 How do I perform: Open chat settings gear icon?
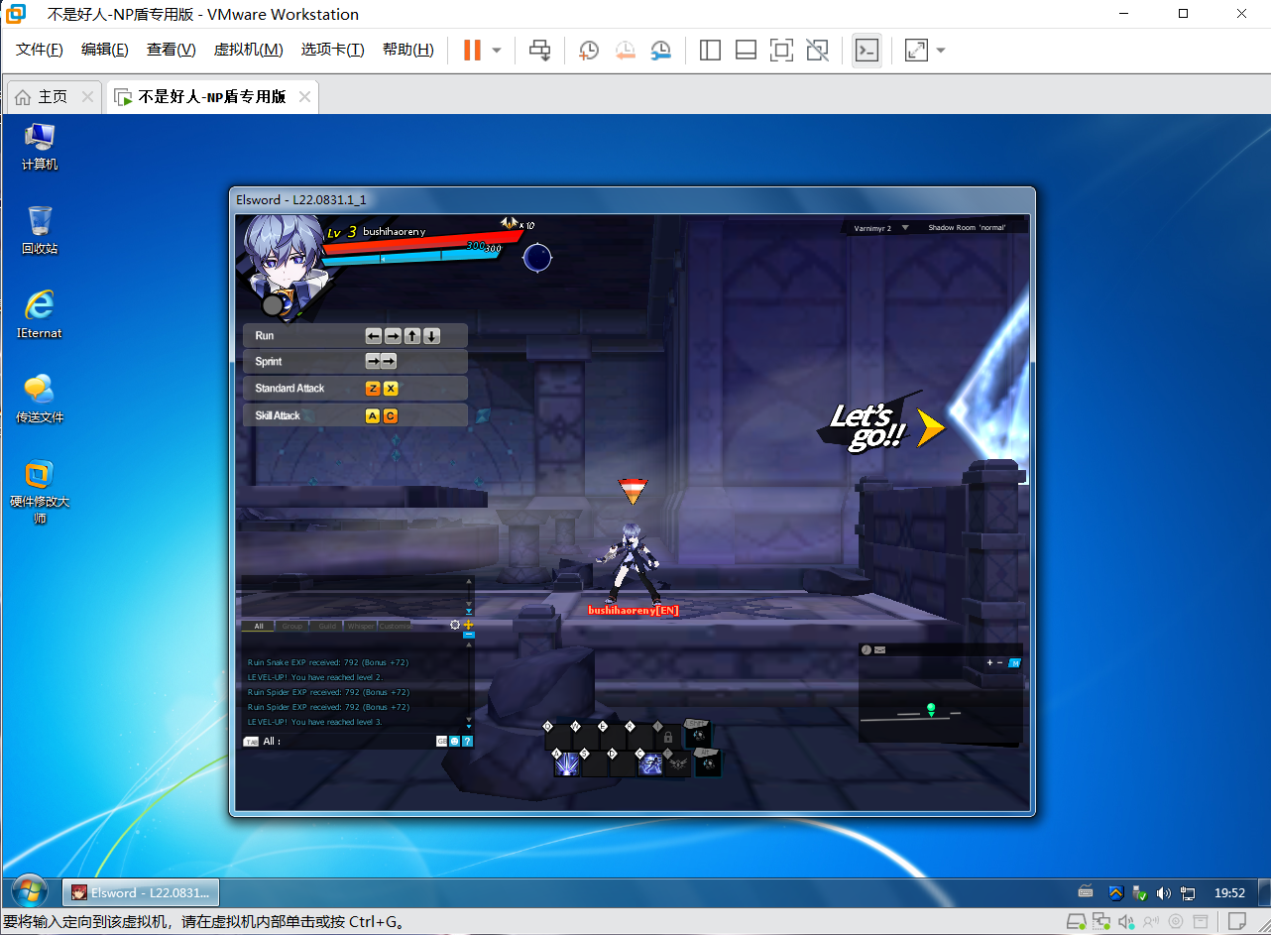coord(455,625)
